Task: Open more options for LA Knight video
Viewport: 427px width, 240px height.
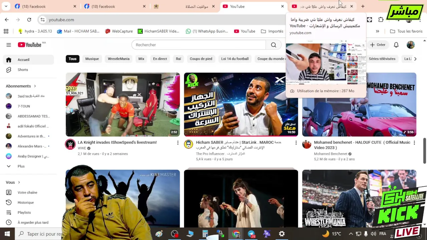Action: click(x=178, y=143)
